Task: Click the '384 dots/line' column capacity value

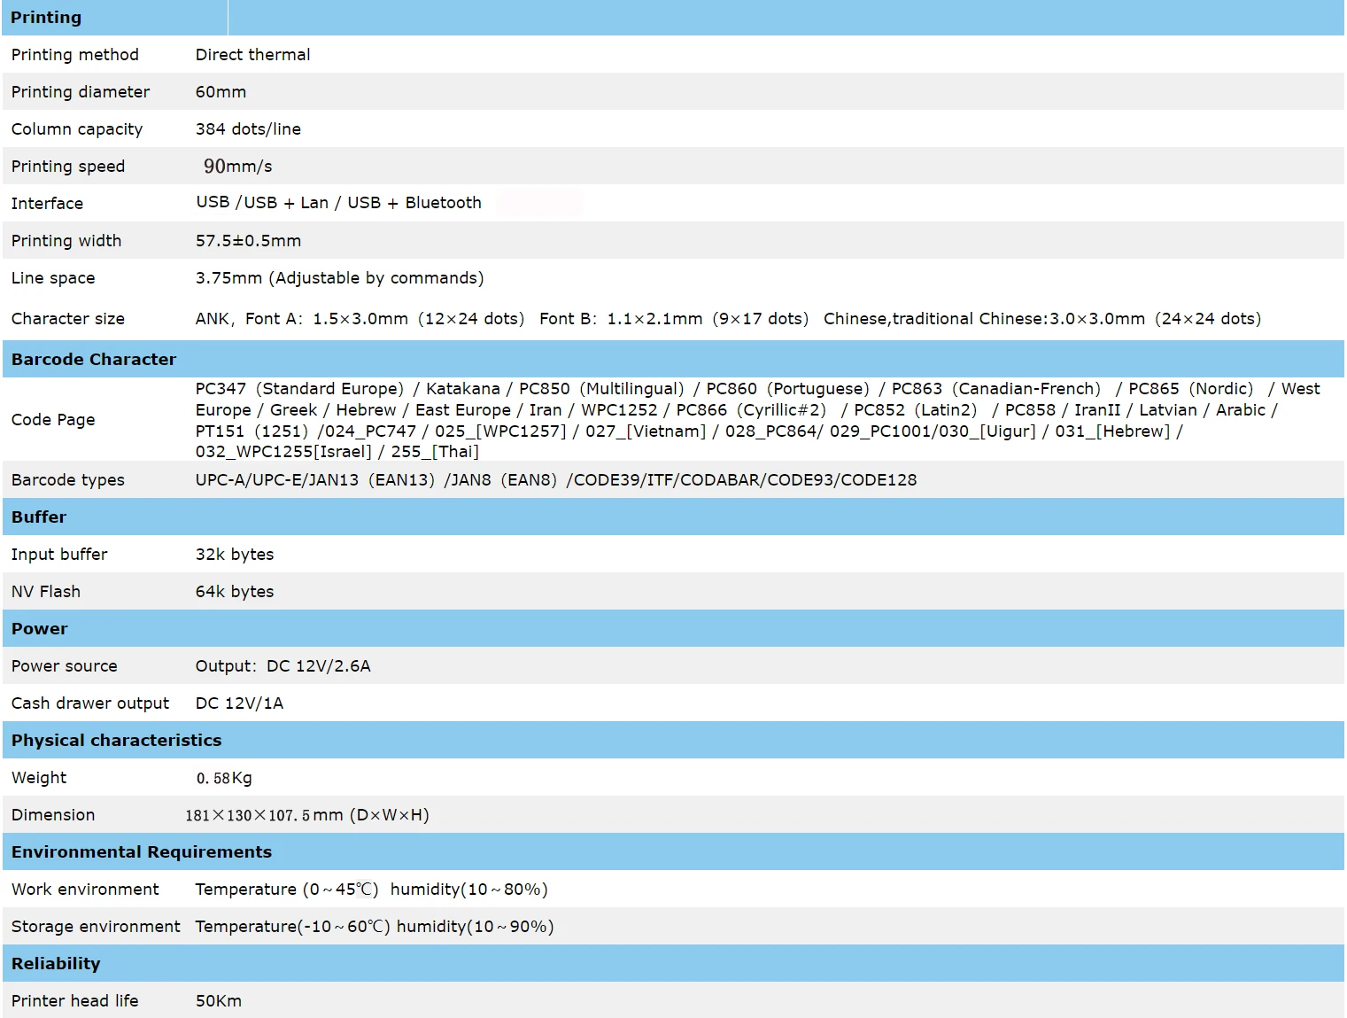Action: pos(248,129)
